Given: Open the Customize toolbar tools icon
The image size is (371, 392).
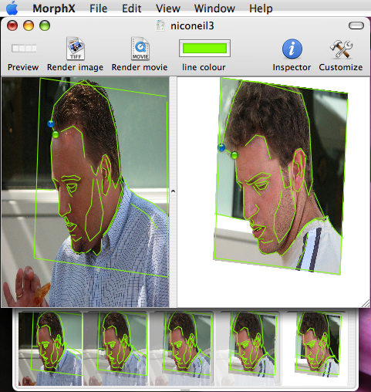Looking at the screenshot, I should point(341,49).
